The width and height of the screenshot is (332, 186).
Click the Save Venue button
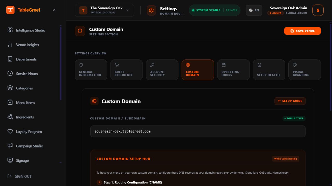click(302, 31)
